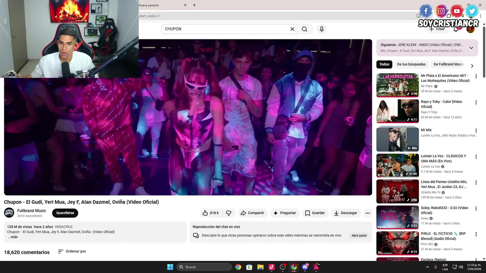The height and width of the screenshot is (273, 486).
Task: Open options menu for Mi Mix
Action: pyautogui.click(x=476, y=131)
